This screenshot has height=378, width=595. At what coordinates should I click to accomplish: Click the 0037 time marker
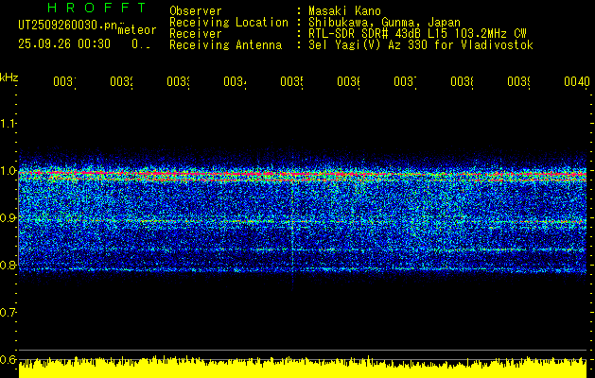pos(405,81)
